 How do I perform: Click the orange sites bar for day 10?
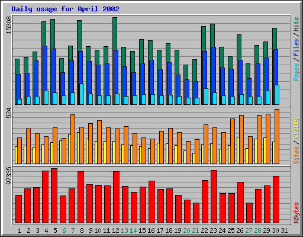pos(99,142)
